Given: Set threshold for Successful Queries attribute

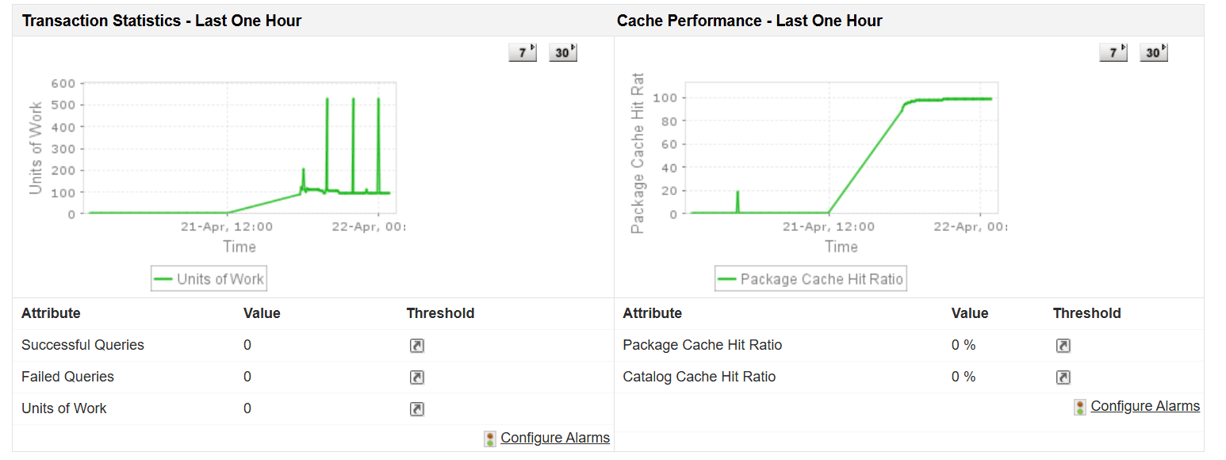Looking at the screenshot, I should coord(416,345).
